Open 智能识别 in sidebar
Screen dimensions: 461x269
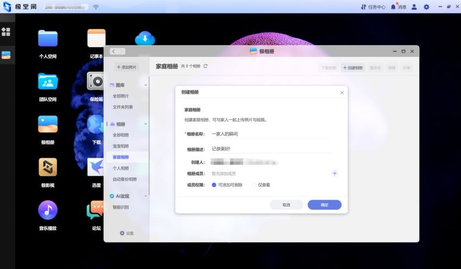[x=121, y=207]
